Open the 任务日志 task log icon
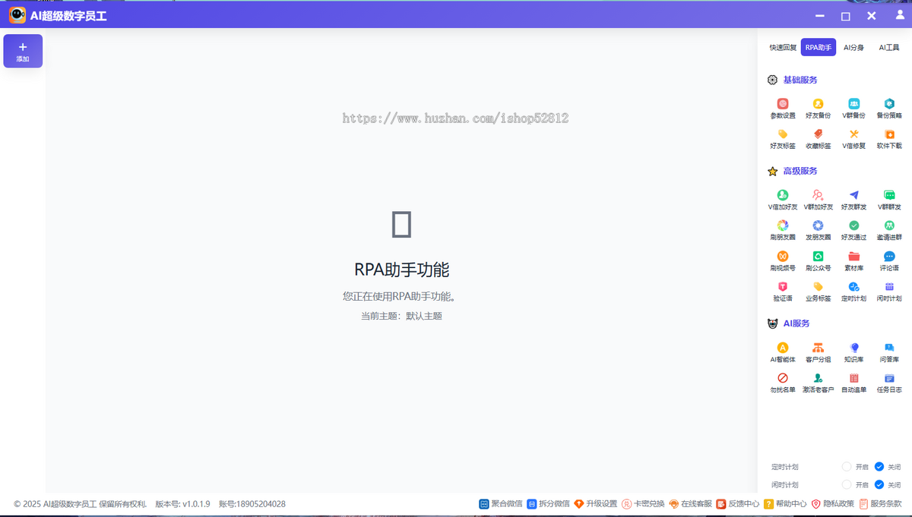 889,381
